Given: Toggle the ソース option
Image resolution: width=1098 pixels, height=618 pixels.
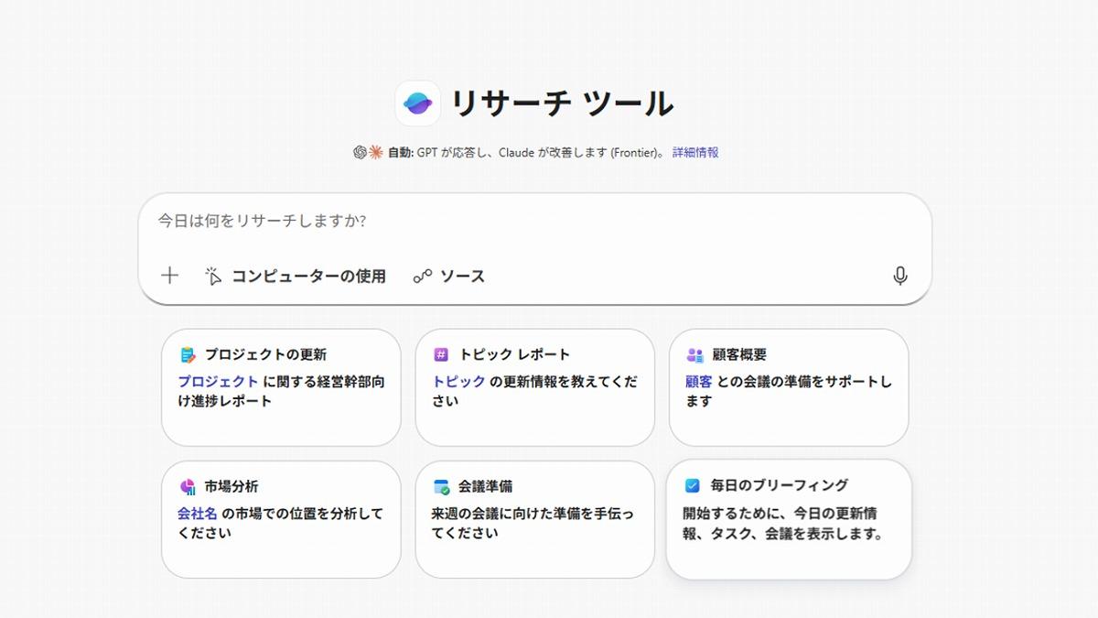Looking at the screenshot, I should coord(449,275).
